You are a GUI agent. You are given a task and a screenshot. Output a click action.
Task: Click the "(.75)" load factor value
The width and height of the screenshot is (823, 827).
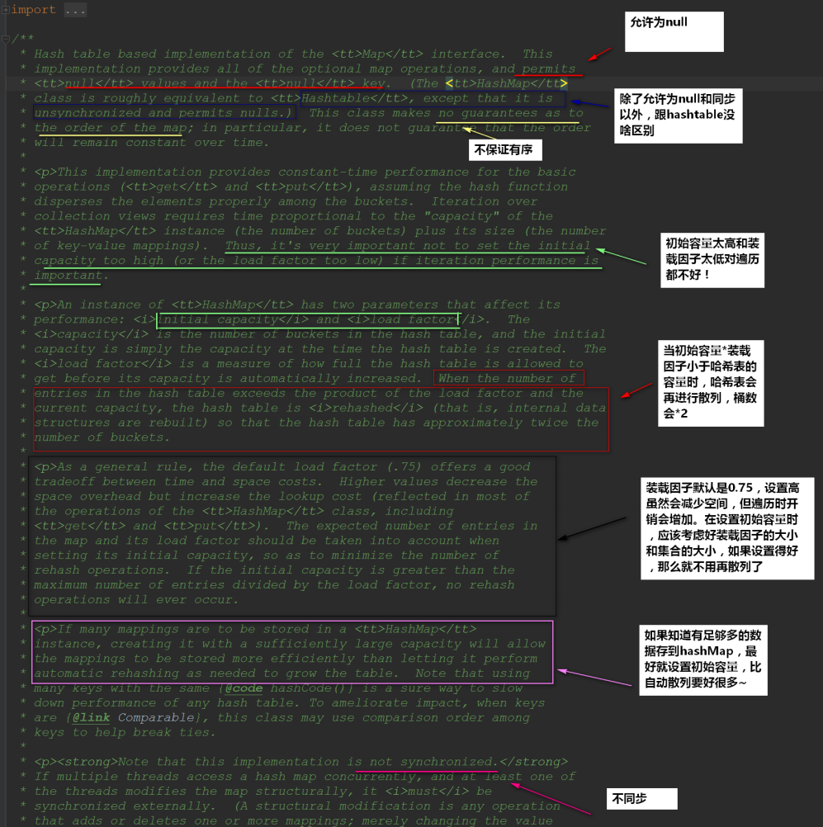point(404,467)
